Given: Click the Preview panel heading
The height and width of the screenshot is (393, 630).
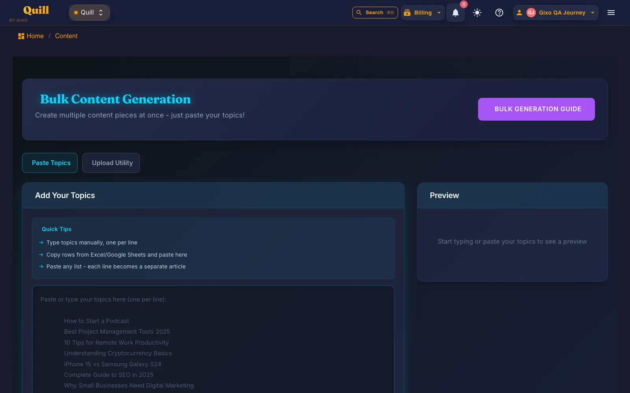Looking at the screenshot, I should tap(444, 195).
